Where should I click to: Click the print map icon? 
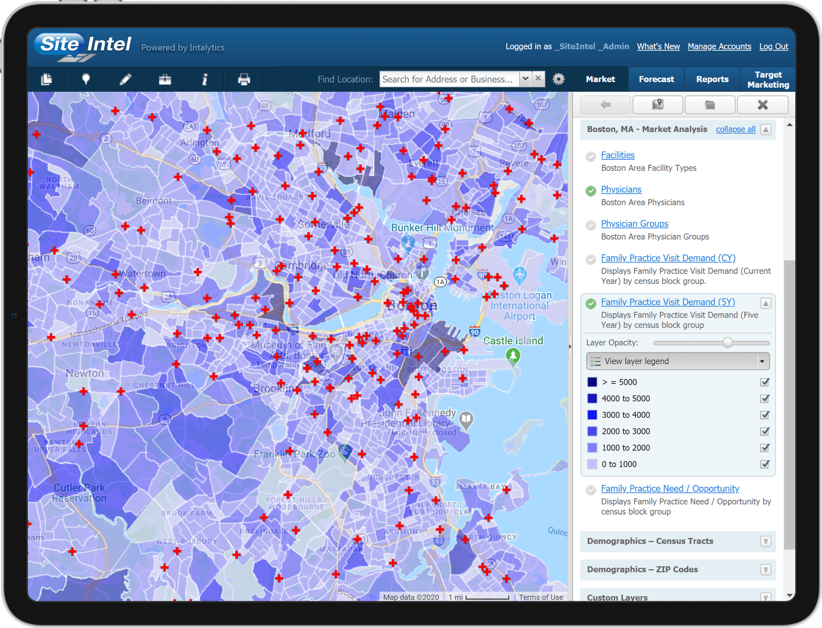point(244,79)
